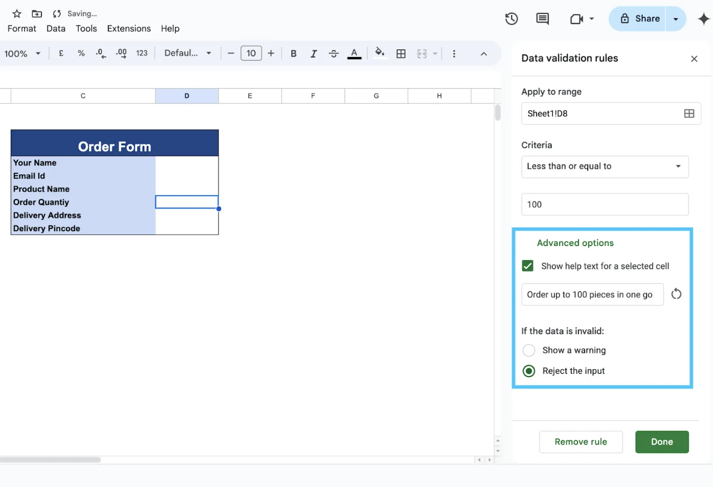Image resolution: width=713 pixels, height=487 pixels.
Task: Reset help text with refresh icon
Action: click(676, 294)
